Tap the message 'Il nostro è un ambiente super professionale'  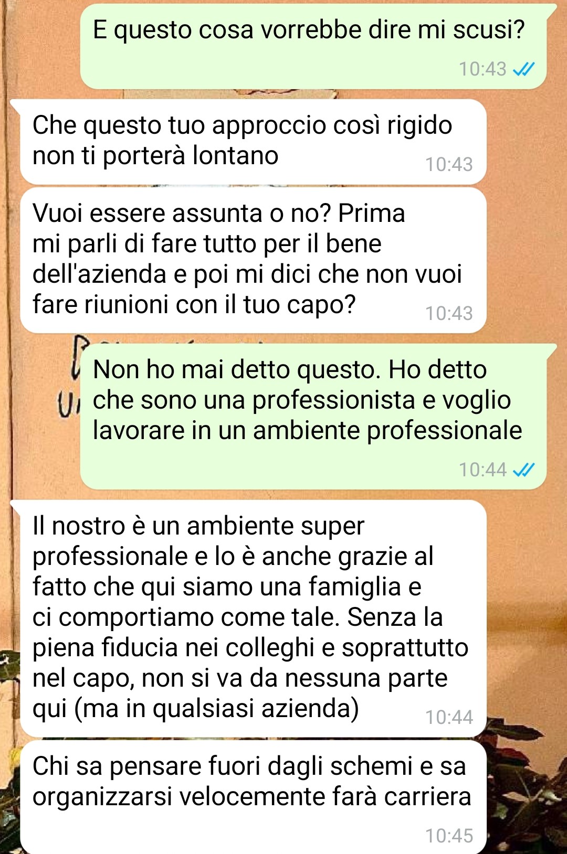[254, 618]
